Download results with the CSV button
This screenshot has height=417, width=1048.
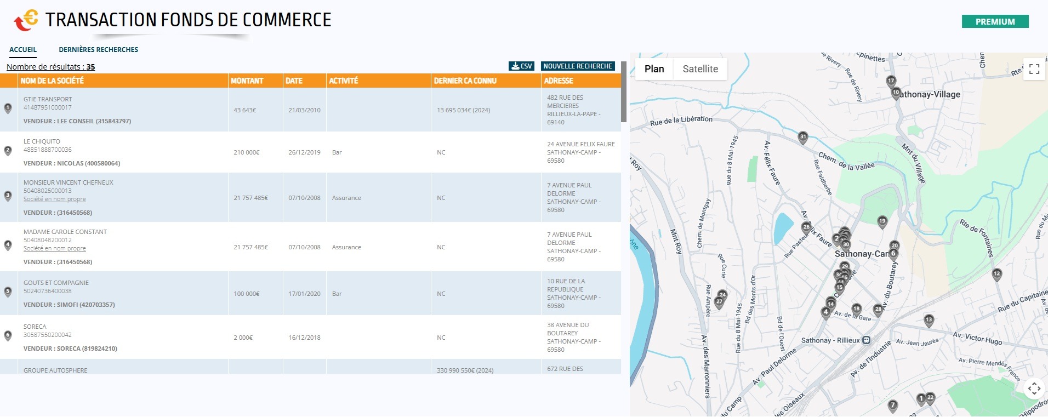tap(521, 66)
